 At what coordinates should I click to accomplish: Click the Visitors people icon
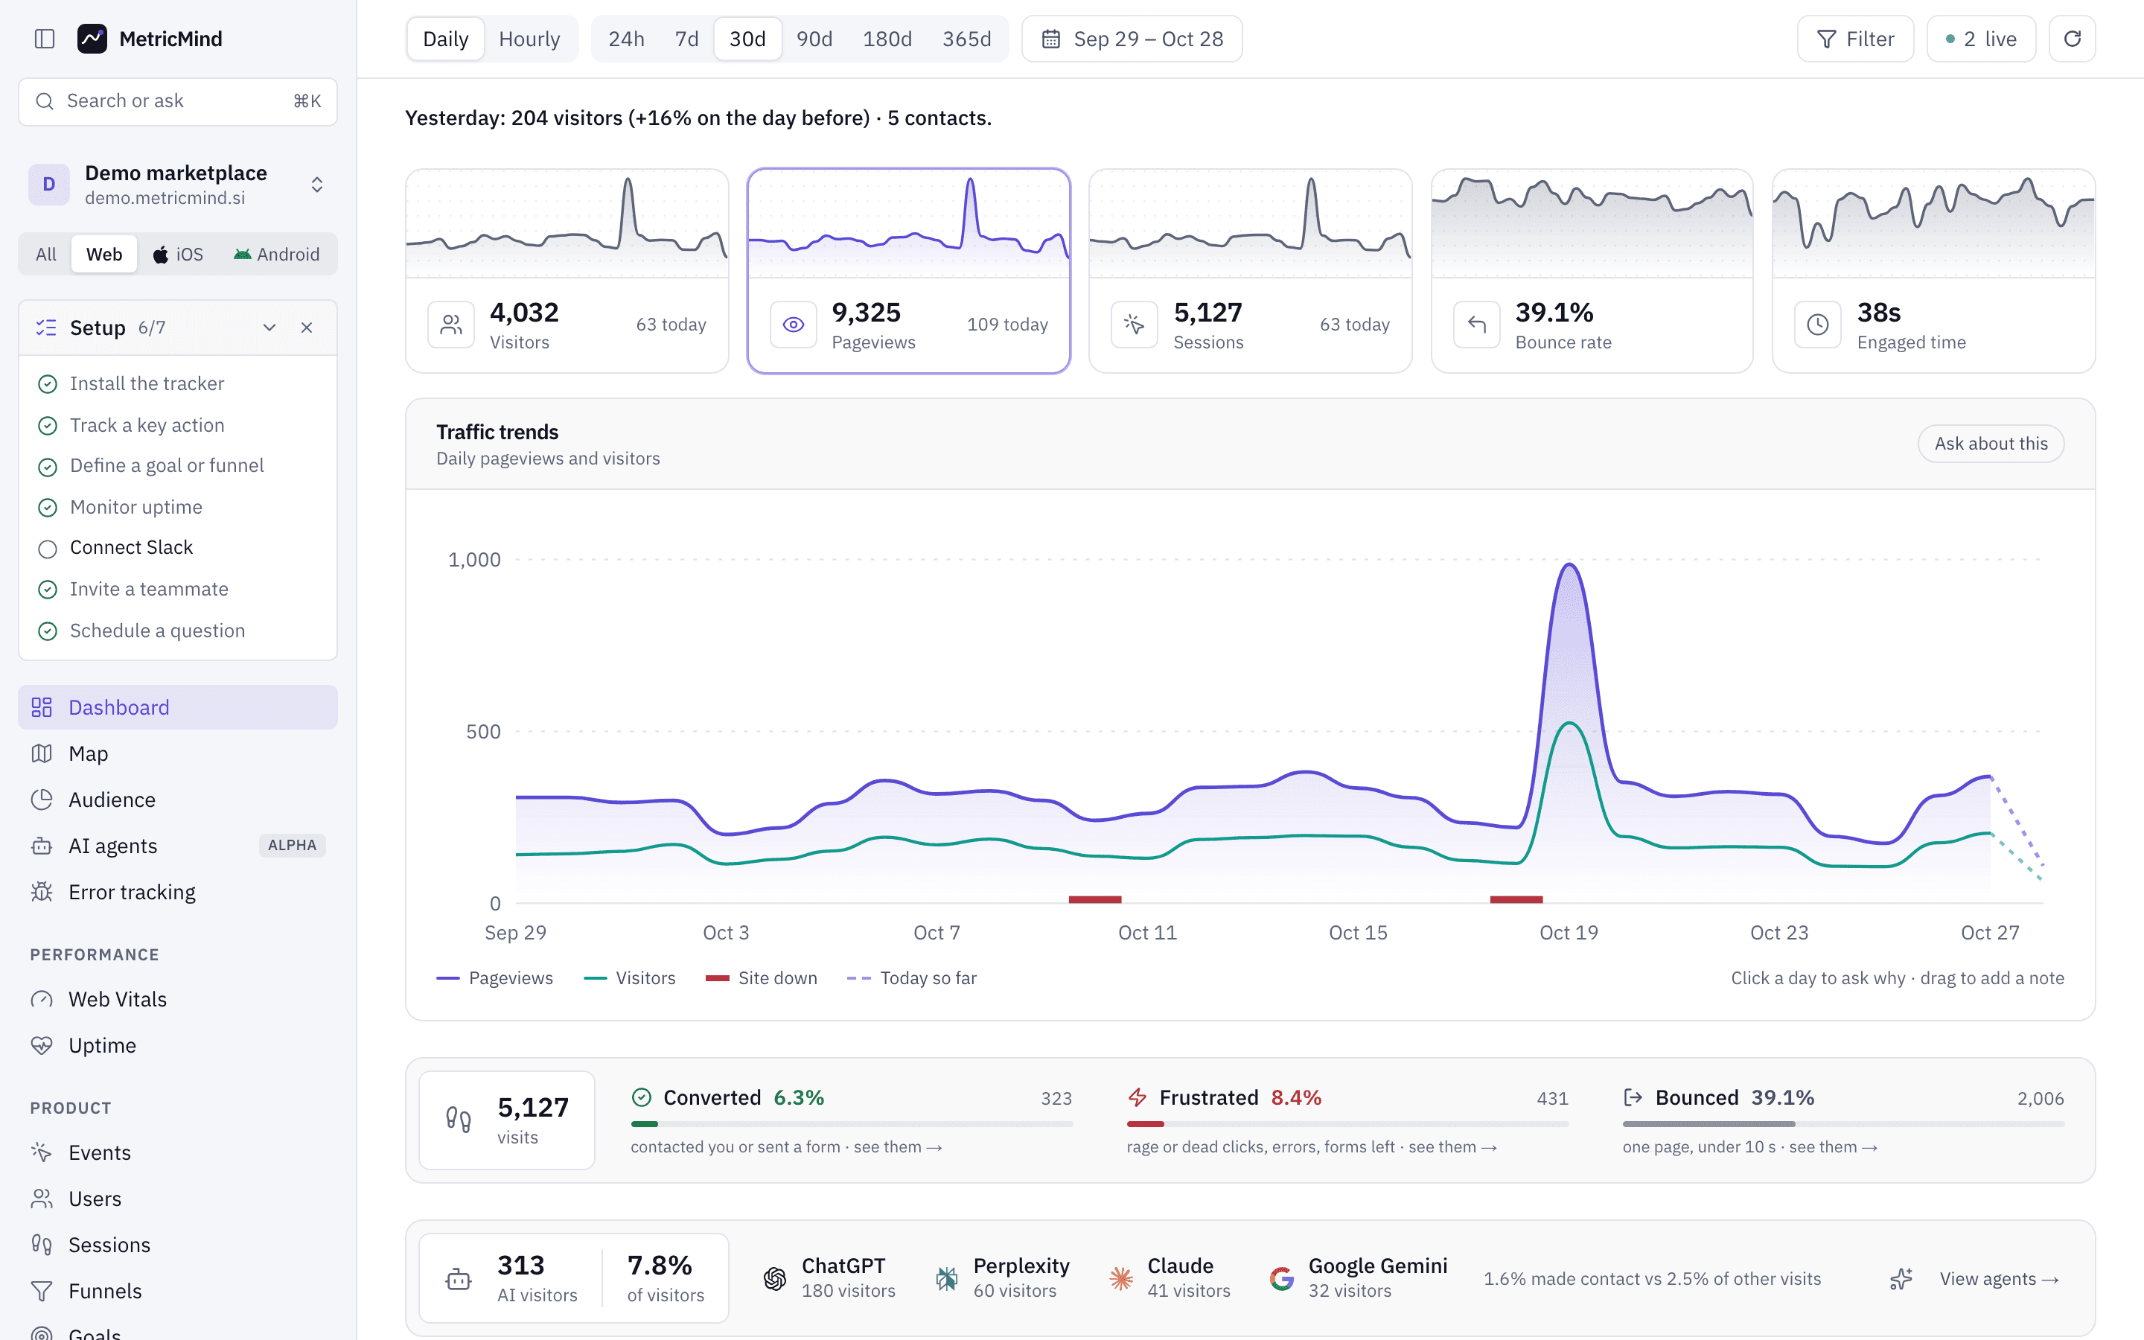click(451, 325)
